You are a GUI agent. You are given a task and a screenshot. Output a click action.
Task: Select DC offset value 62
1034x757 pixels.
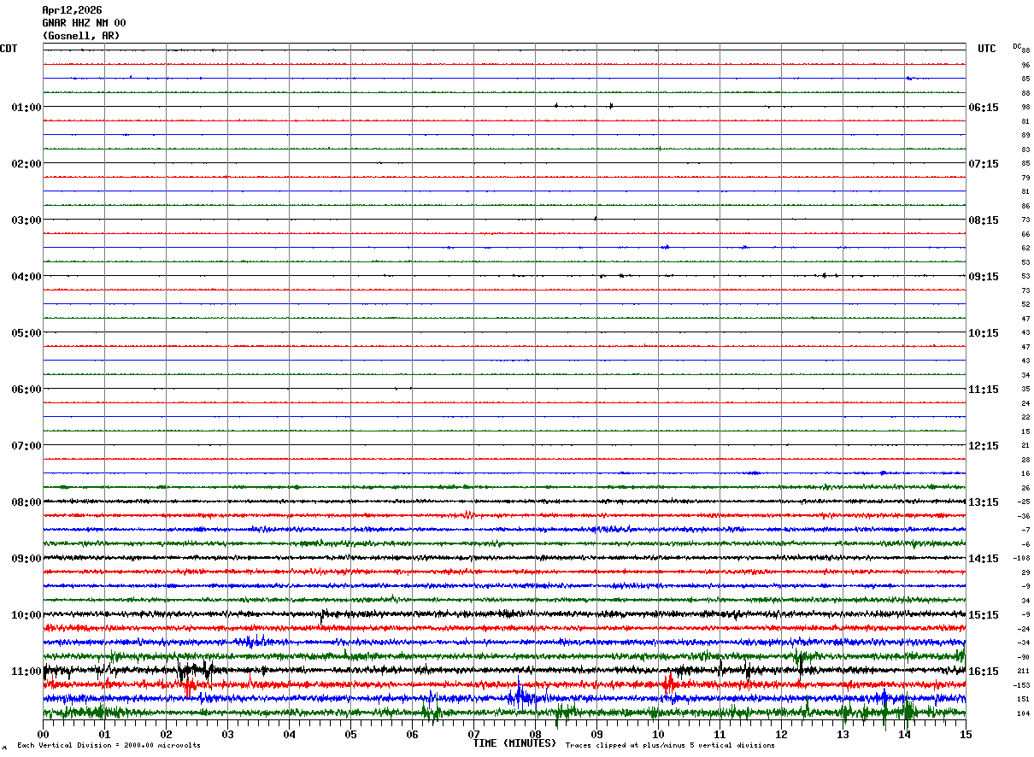[1025, 248]
